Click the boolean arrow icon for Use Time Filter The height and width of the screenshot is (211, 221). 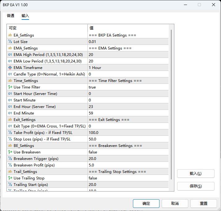10,87
